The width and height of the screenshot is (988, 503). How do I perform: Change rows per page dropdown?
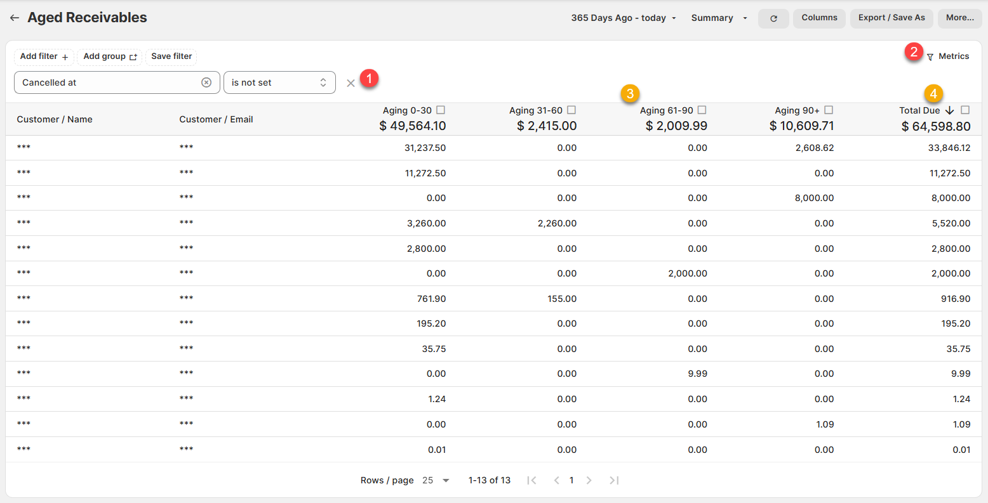pyautogui.click(x=436, y=480)
